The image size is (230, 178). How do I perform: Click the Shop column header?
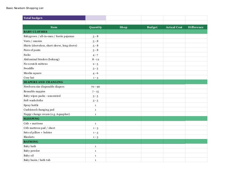(123, 27)
